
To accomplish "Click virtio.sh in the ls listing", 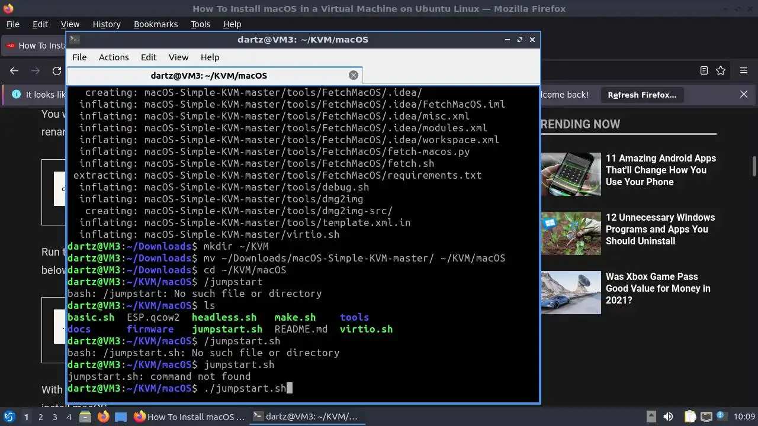I will coord(366,329).
